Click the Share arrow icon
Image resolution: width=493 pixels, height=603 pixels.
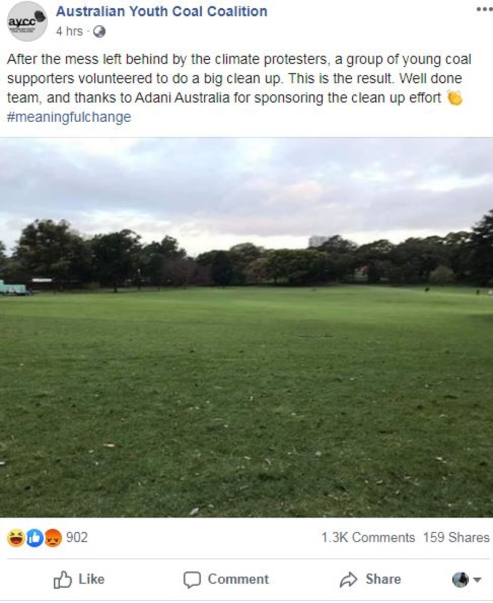coord(348,579)
